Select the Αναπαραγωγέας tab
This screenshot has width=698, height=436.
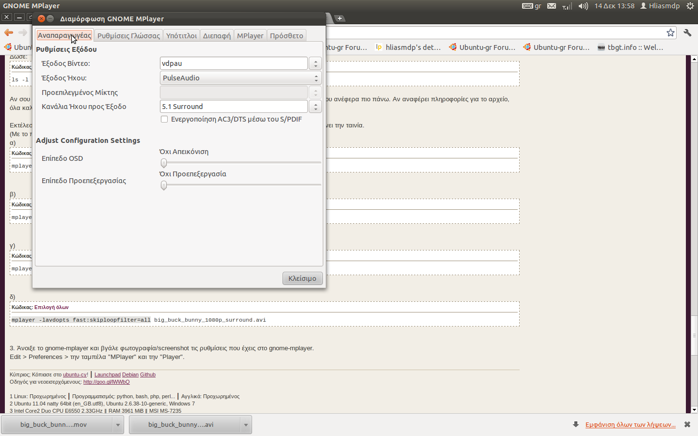(x=64, y=35)
